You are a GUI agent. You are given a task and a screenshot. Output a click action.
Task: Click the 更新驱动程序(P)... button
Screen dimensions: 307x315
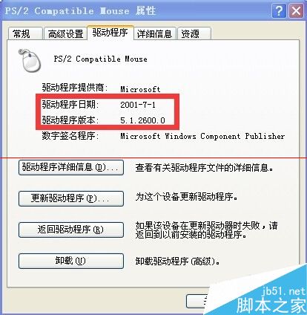click(71, 198)
